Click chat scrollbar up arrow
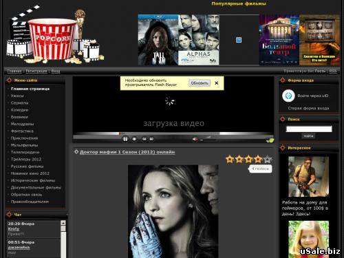344x258 pixels. [x=63, y=223]
